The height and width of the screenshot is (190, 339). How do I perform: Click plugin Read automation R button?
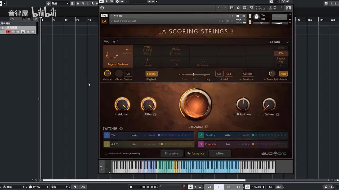(x=107, y=2)
